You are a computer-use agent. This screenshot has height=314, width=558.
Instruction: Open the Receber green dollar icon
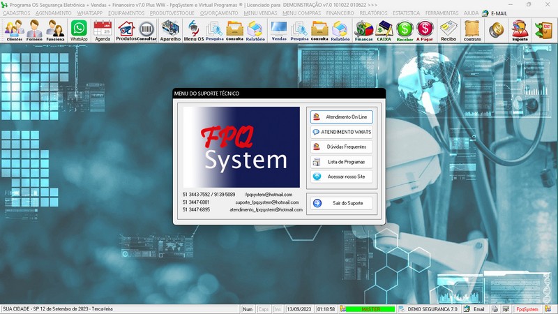coord(405,30)
